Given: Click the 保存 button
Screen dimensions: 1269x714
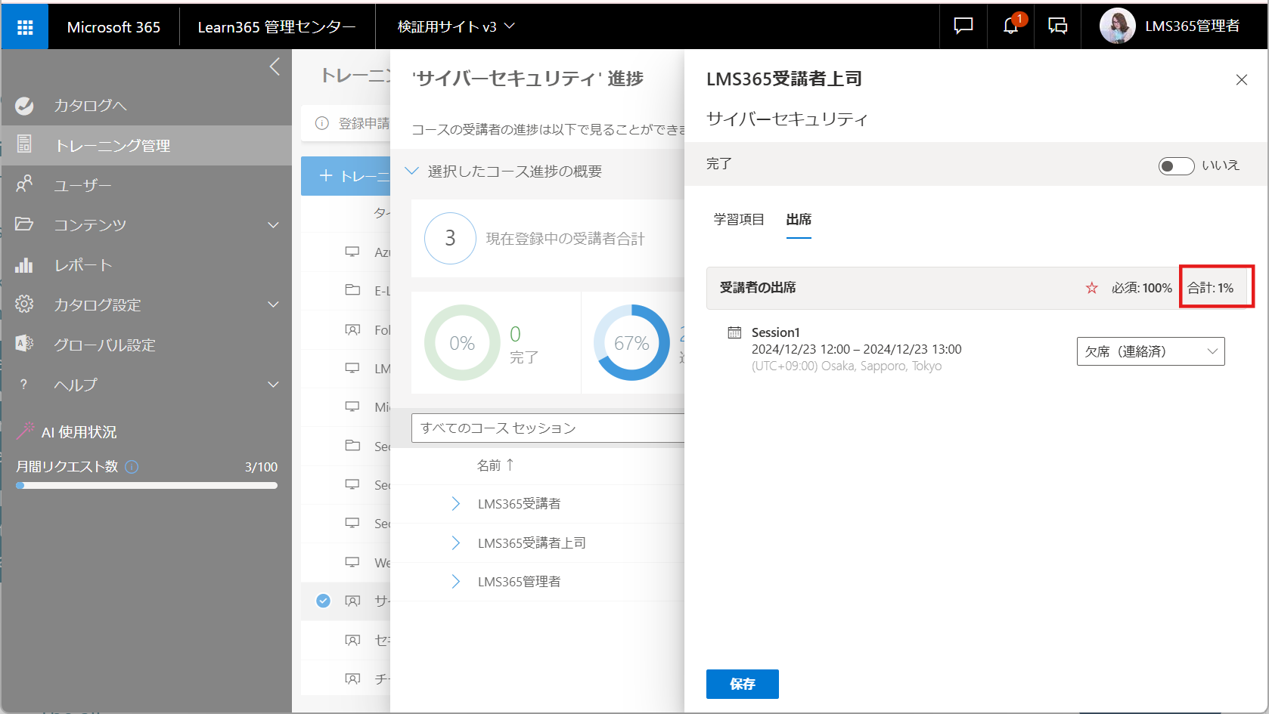Looking at the screenshot, I should [742, 684].
